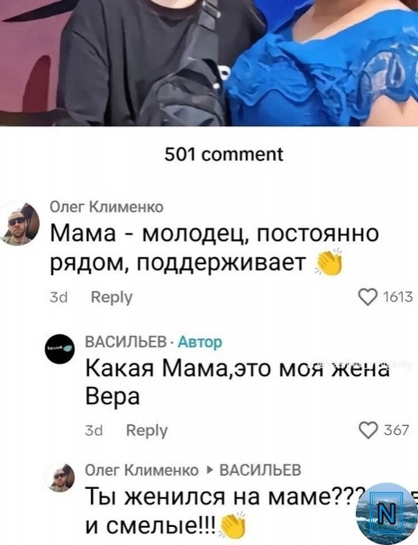Like Олег Клименко's comment with 1613 likes

click(368, 298)
